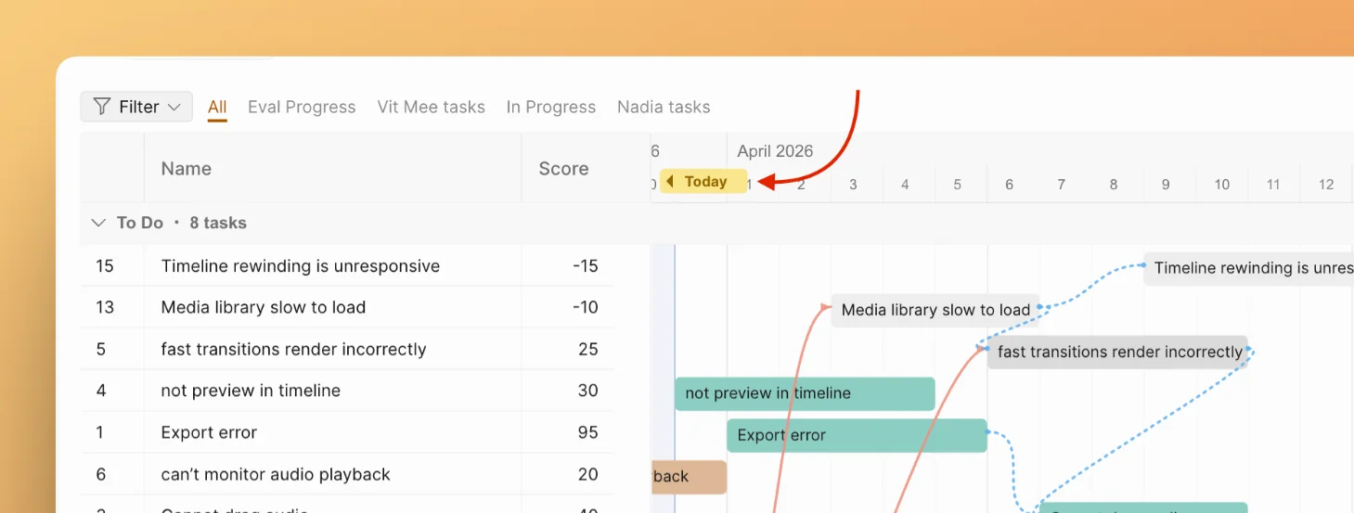Viewport: 1354px width, 513px height.
Task: Click 'can't monitor audio playback' task name
Action: click(x=276, y=474)
